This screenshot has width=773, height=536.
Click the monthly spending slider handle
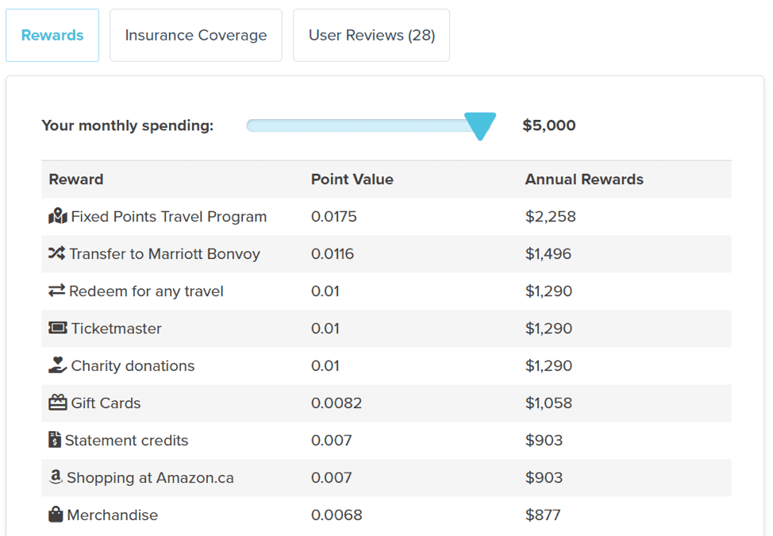480,126
